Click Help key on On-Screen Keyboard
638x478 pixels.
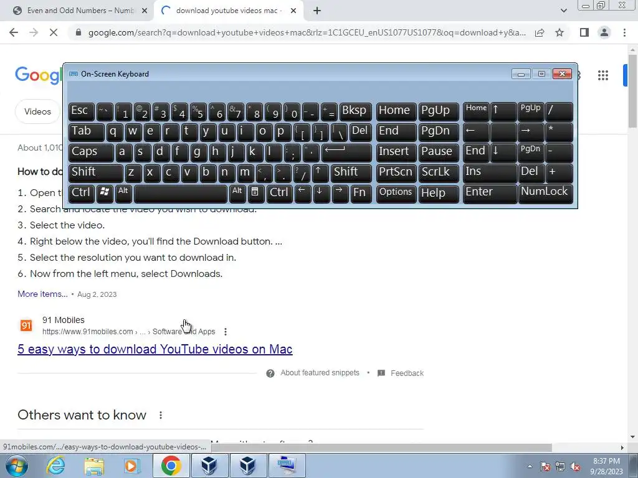pyautogui.click(x=439, y=193)
